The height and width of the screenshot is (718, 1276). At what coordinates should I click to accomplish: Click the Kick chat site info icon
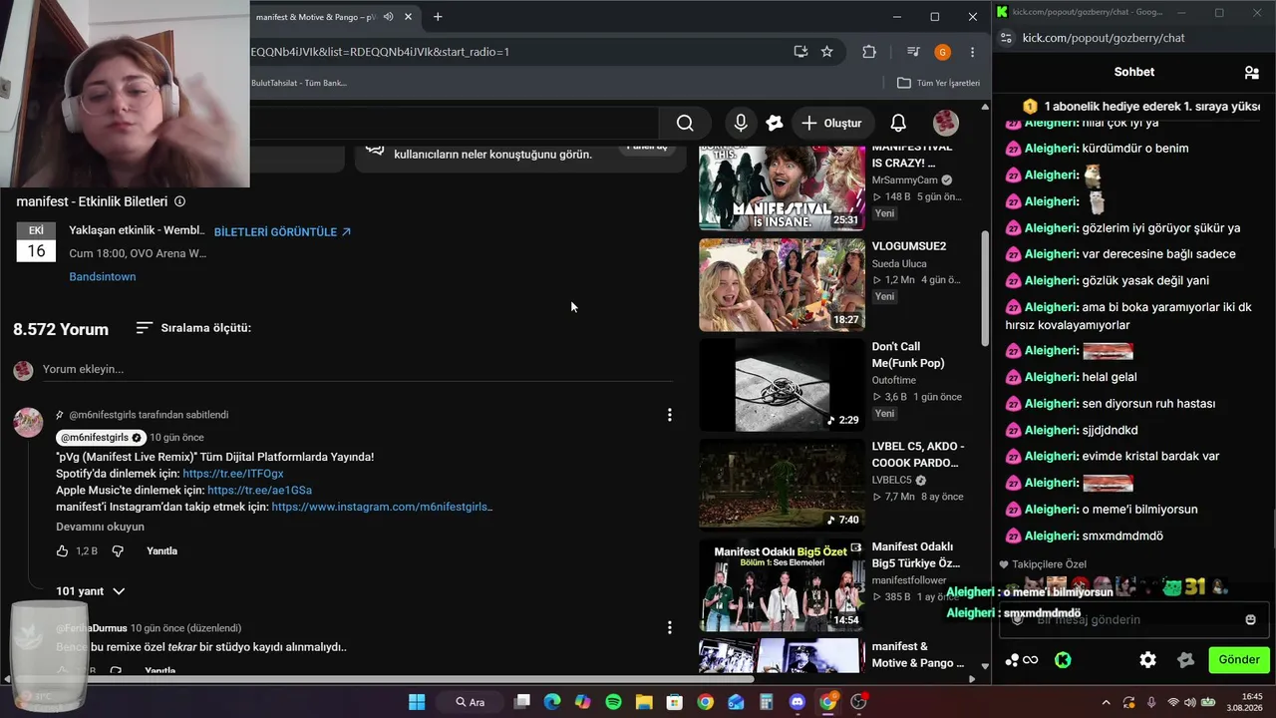(1006, 38)
